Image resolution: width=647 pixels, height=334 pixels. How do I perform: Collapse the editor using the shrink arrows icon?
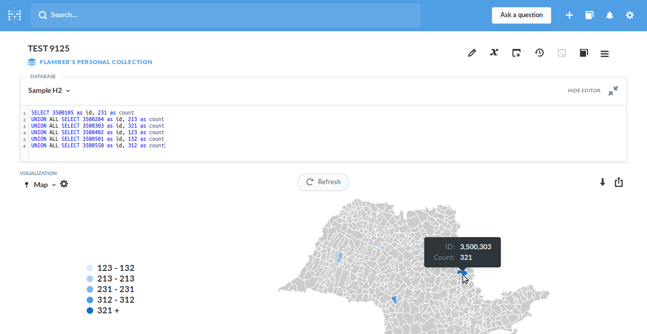click(613, 91)
